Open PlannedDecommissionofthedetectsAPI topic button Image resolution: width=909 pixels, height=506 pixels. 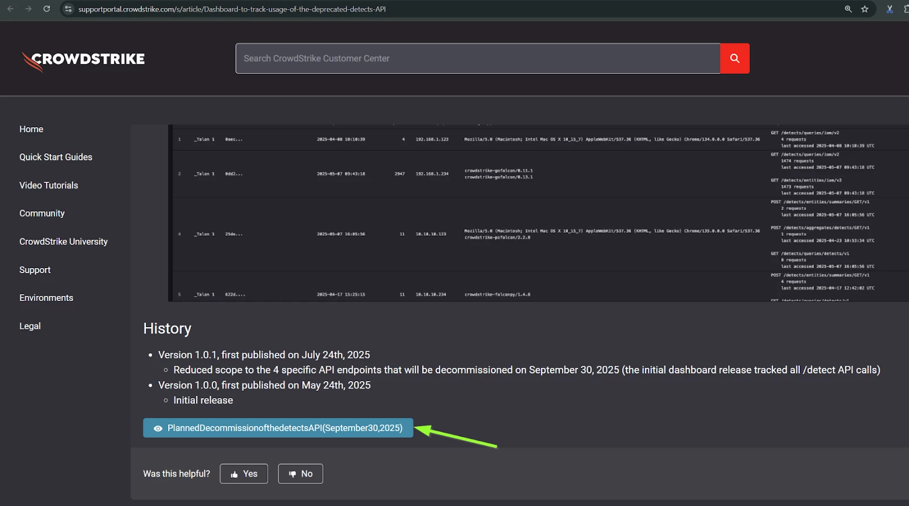pos(278,428)
